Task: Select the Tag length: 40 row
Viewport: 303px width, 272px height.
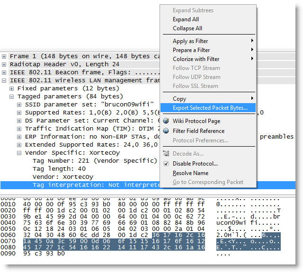Action: pyautogui.click(x=59, y=169)
